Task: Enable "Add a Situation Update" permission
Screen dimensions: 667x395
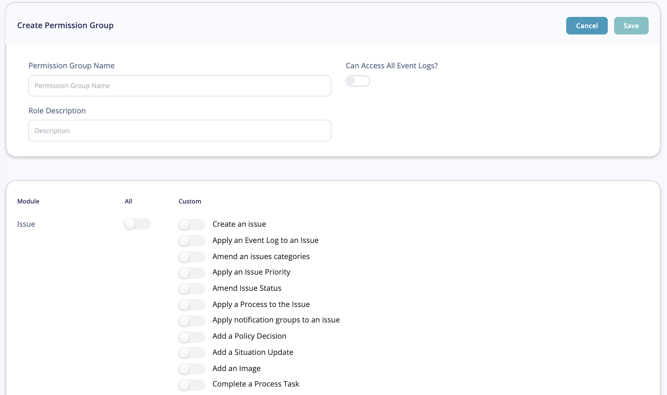Action: point(191,353)
